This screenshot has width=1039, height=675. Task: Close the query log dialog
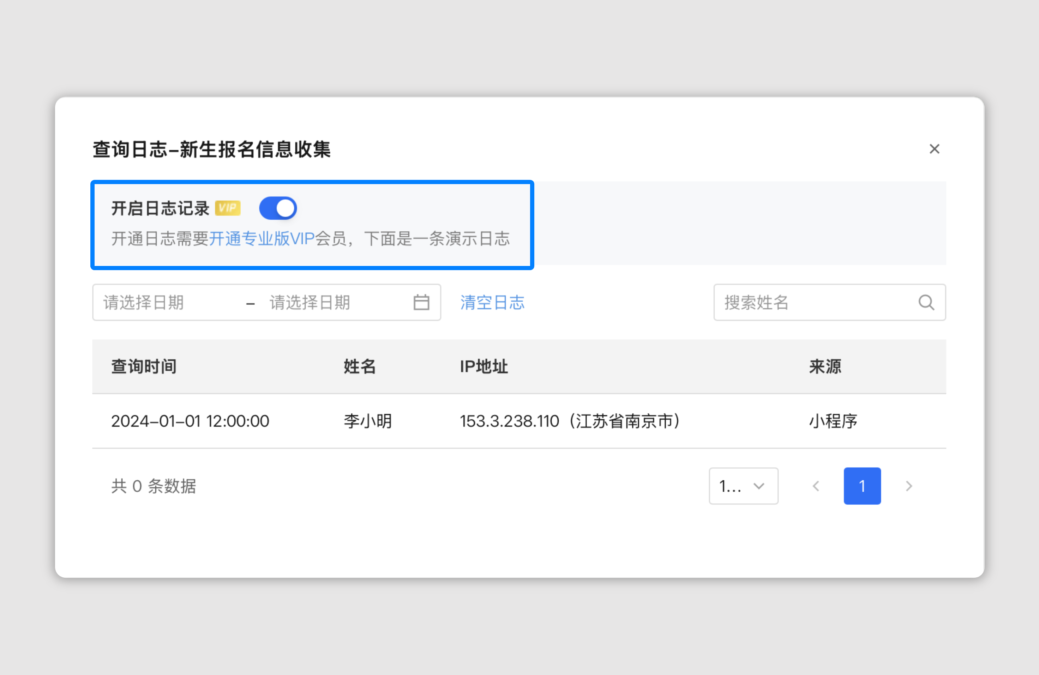click(x=934, y=149)
